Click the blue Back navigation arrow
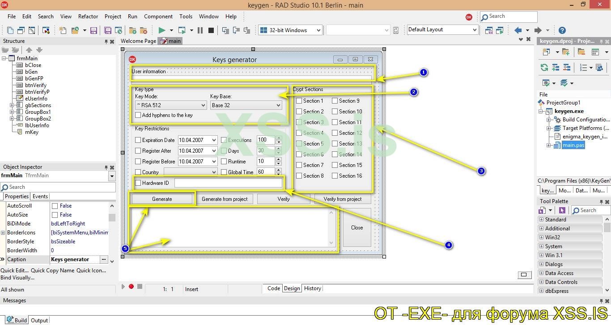The height and width of the screenshot is (325, 611). 518,30
